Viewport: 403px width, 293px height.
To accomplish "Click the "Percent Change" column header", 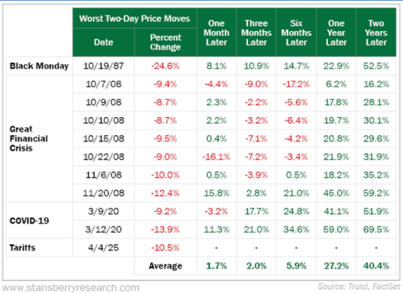I will tap(165, 42).
